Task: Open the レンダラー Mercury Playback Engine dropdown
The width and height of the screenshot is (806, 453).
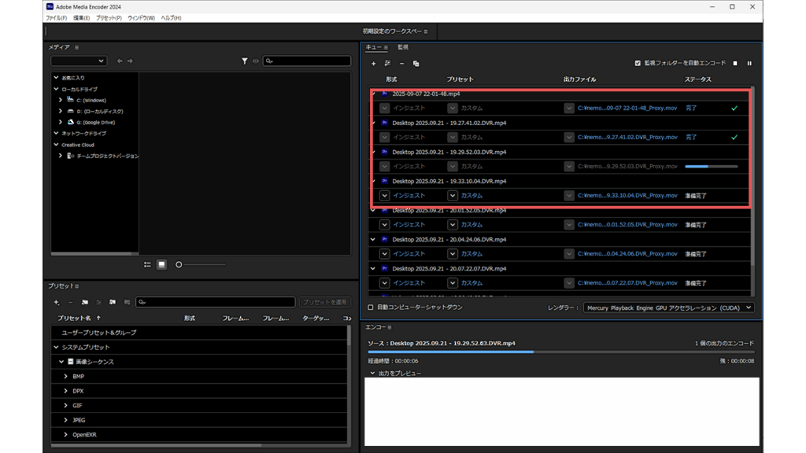Action: (668, 308)
